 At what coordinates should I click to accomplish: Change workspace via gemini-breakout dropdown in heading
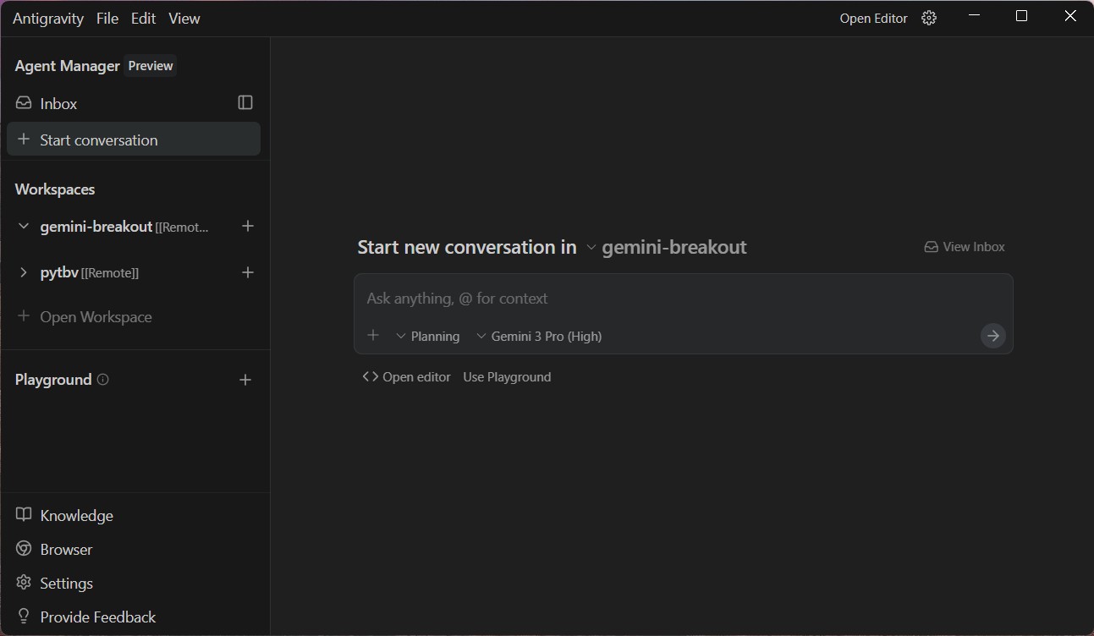[x=667, y=247]
